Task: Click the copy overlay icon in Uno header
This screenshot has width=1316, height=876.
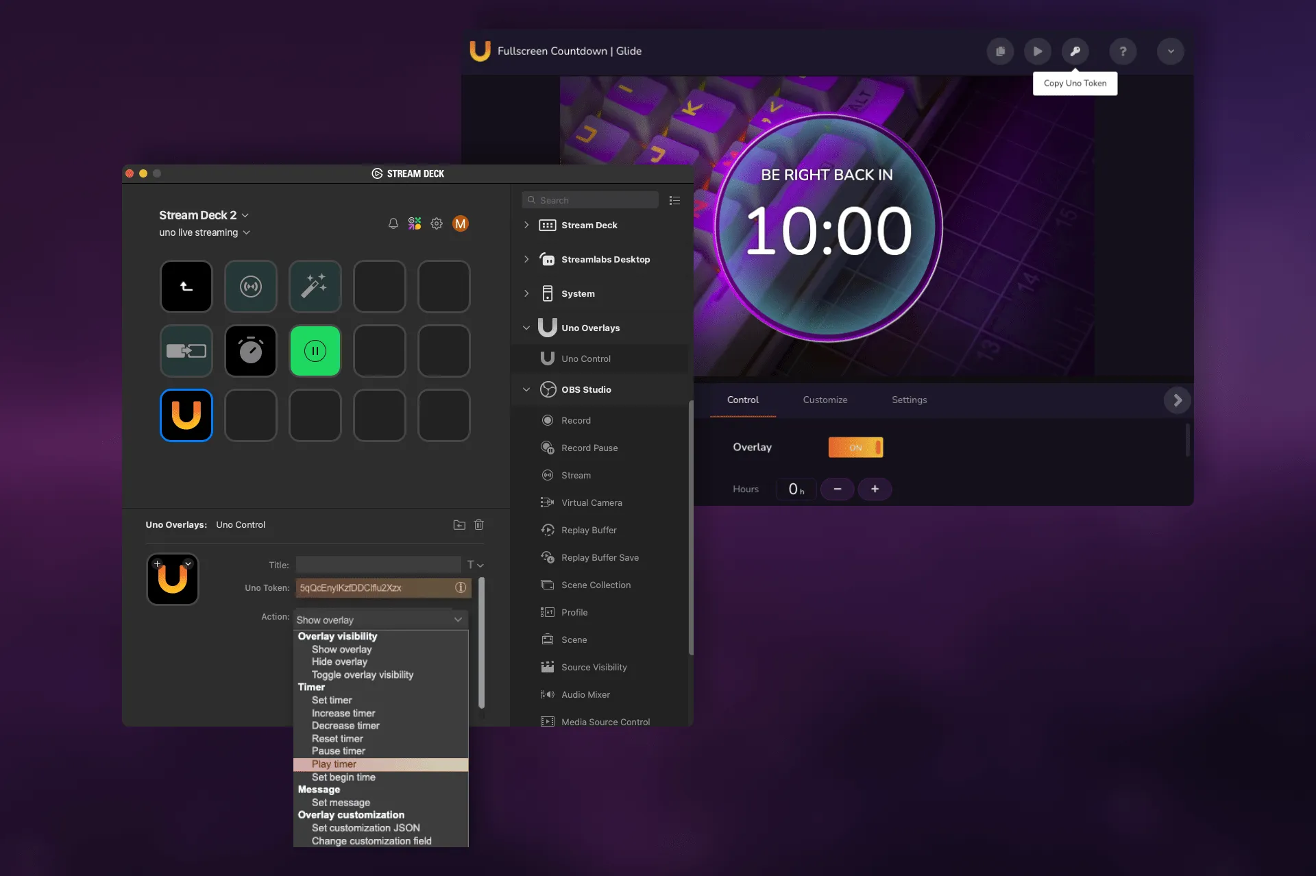Action: (1001, 51)
